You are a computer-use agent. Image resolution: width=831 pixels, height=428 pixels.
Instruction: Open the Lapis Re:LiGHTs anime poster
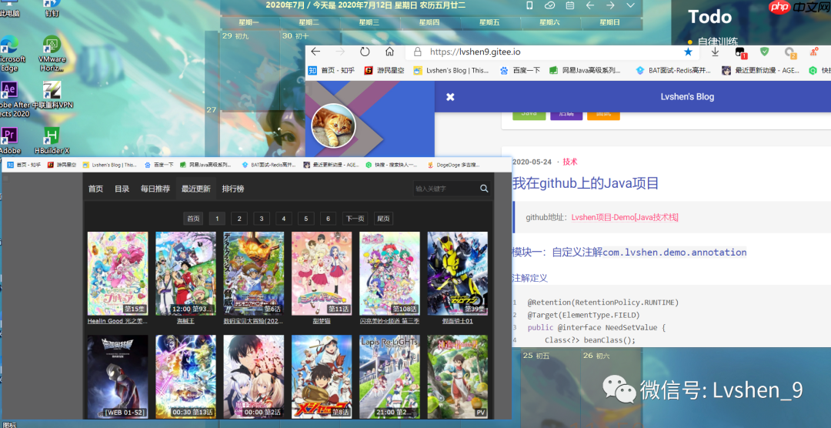click(389, 376)
